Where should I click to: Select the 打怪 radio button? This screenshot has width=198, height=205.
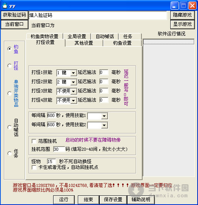(x=10, y=66)
